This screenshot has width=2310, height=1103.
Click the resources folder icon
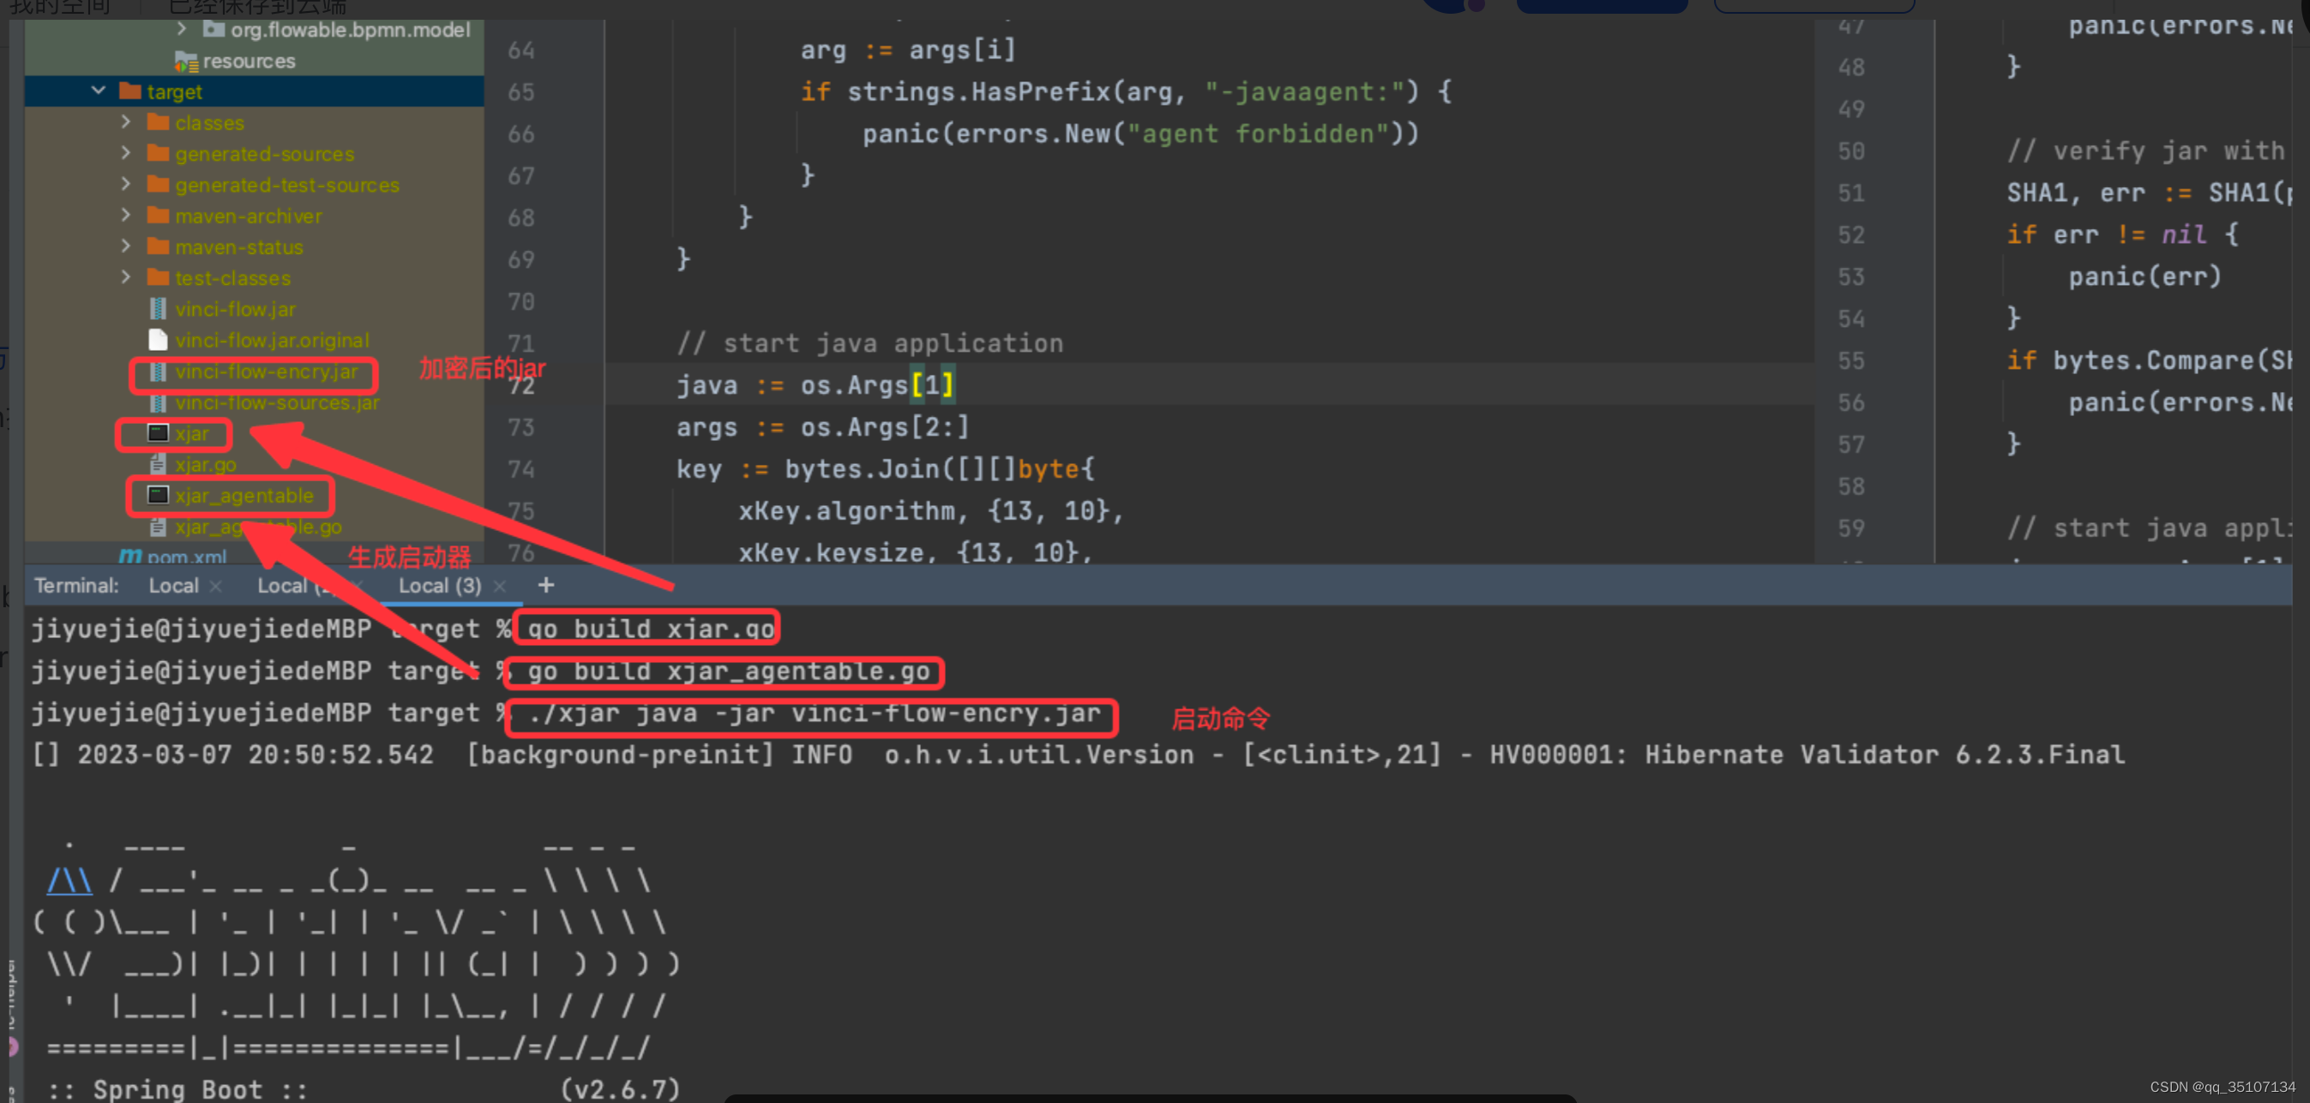tap(185, 61)
